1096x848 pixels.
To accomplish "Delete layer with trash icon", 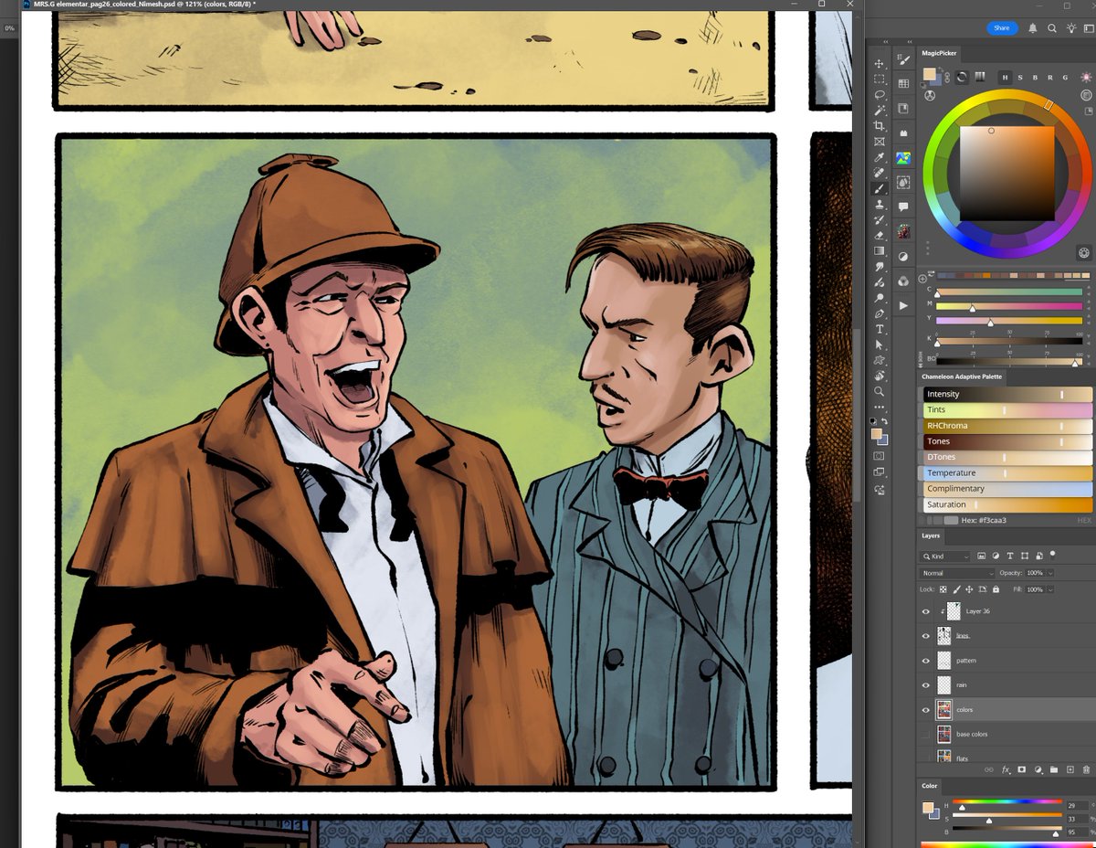I will 1085,770.
